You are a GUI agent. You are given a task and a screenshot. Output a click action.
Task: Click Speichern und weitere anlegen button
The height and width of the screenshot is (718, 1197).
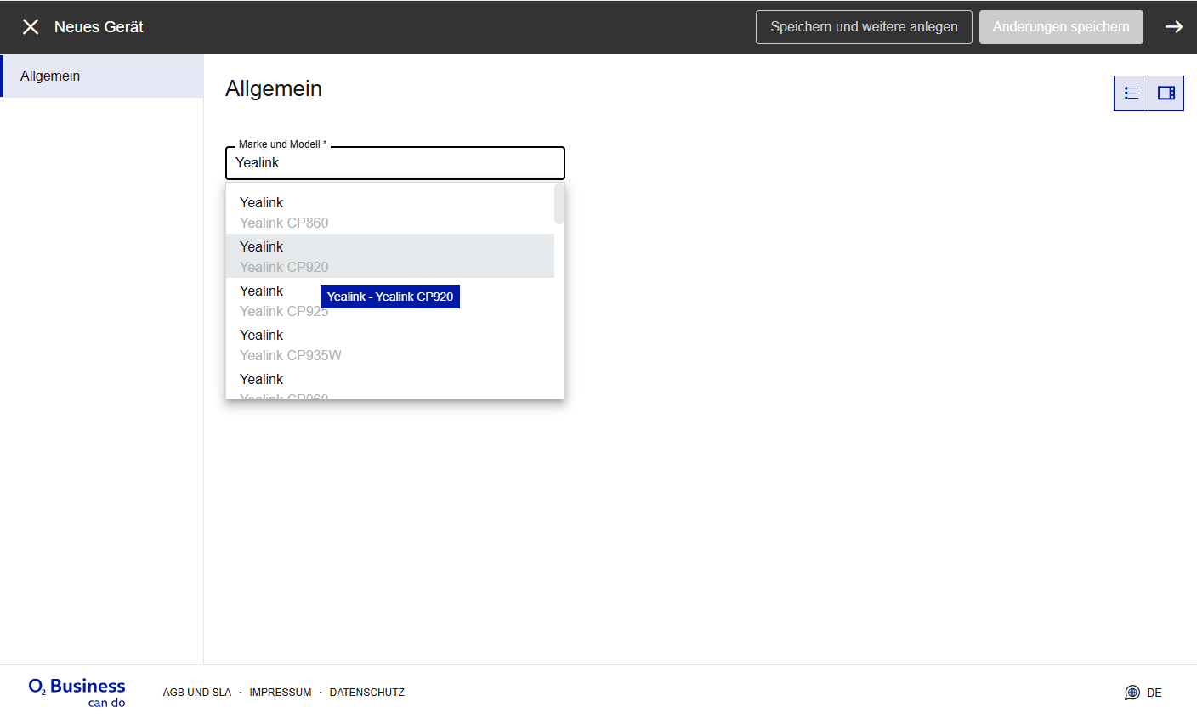point(864,27)
